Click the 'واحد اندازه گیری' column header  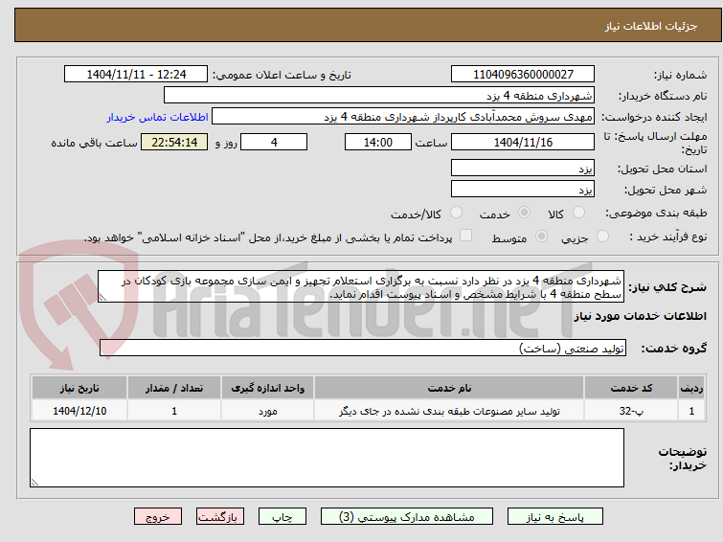267,388
